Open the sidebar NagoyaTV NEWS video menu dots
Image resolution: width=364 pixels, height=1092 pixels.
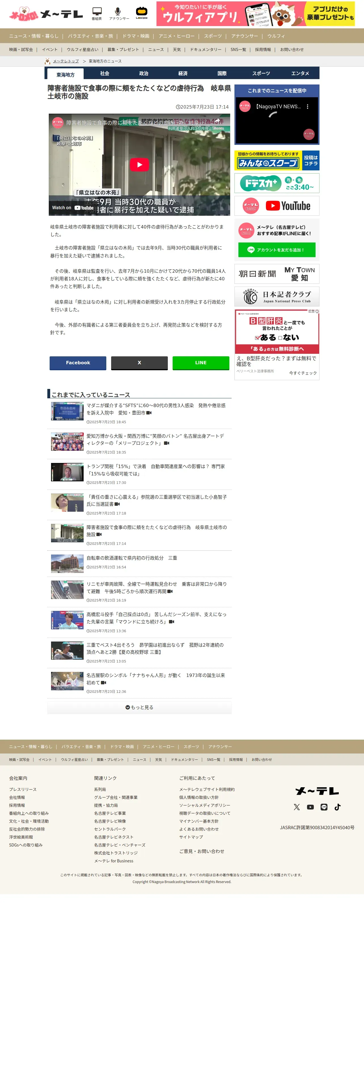308,106
